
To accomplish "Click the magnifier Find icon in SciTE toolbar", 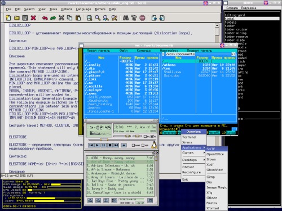I will [x=98, y=18].
